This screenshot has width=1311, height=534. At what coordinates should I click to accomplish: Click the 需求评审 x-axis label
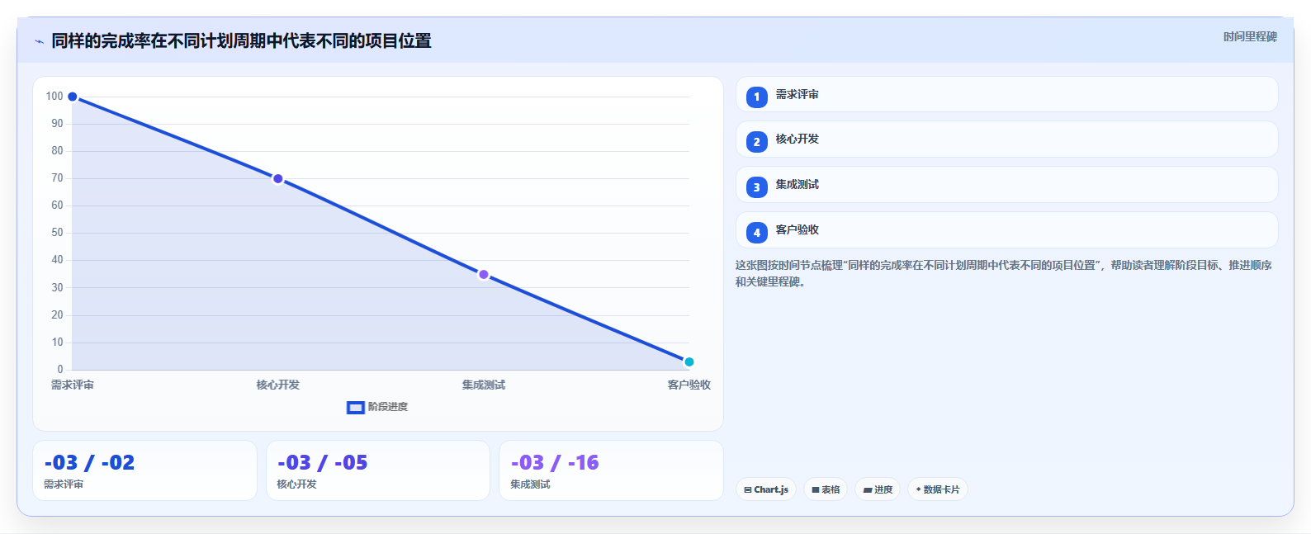click(73, 385)
